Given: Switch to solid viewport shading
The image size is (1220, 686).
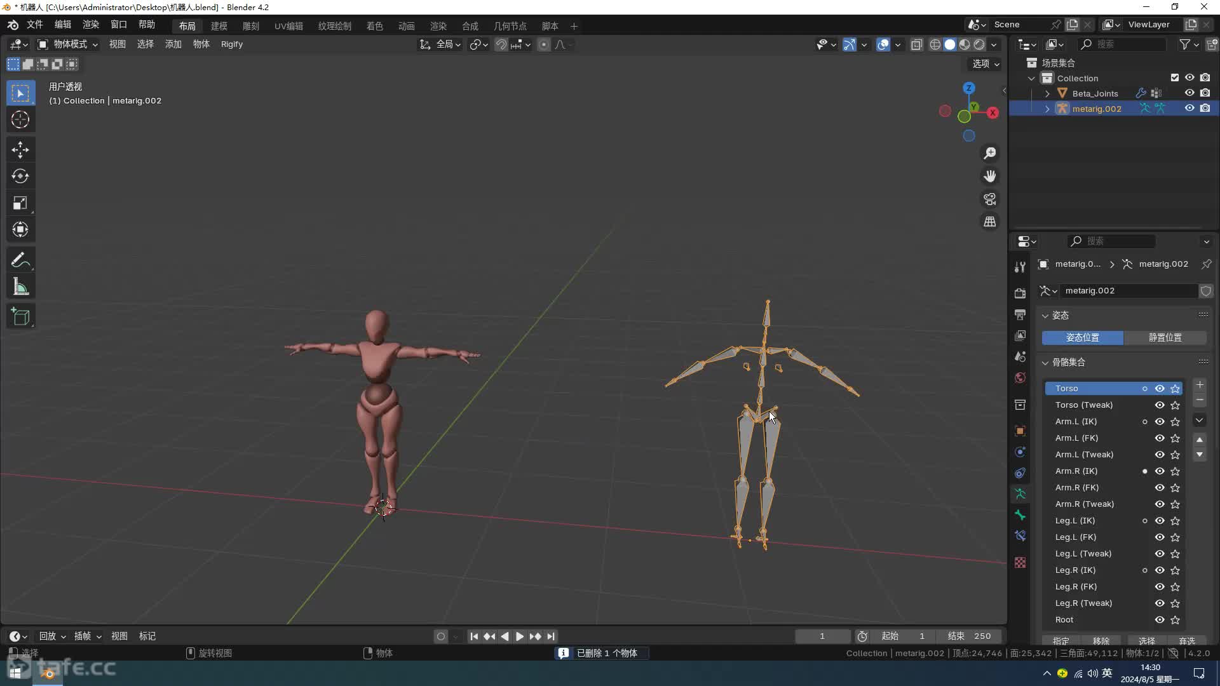Looking at the screenshot, I should [950, 44].
